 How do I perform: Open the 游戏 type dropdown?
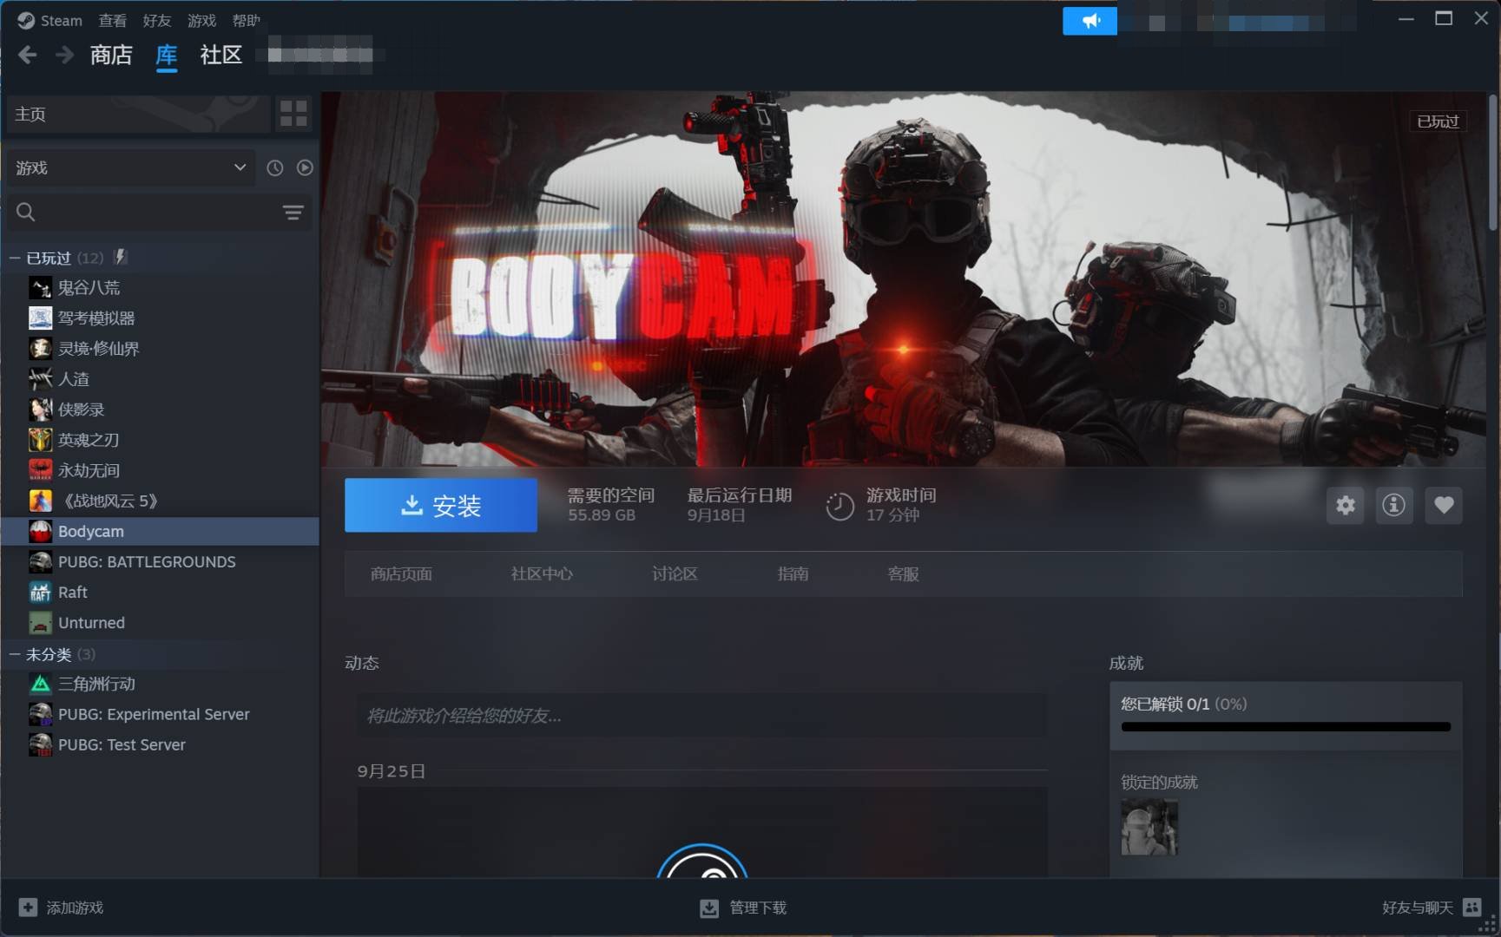[131, 167]
